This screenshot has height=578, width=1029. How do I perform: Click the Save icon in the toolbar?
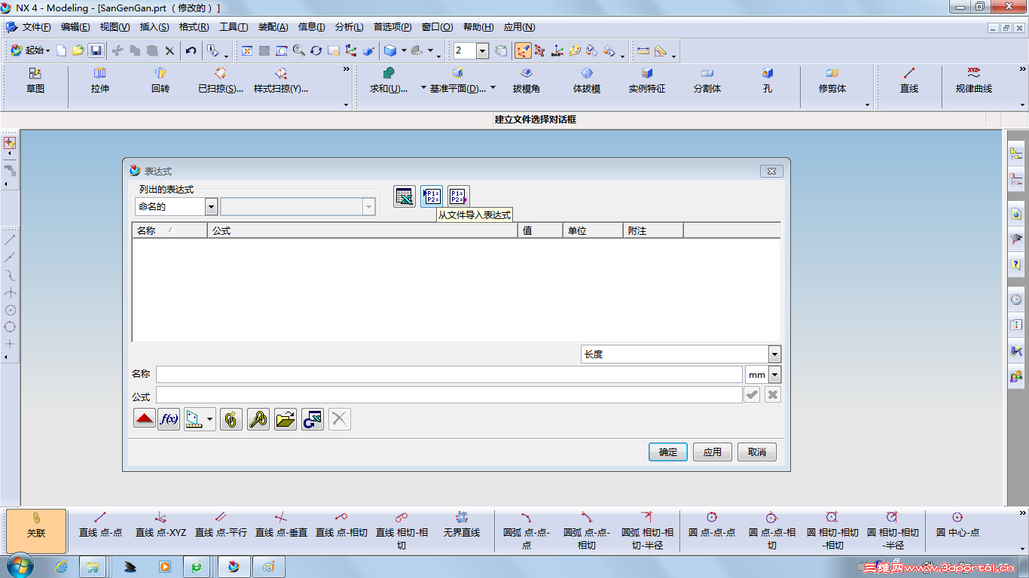click(x=96, y=50)
